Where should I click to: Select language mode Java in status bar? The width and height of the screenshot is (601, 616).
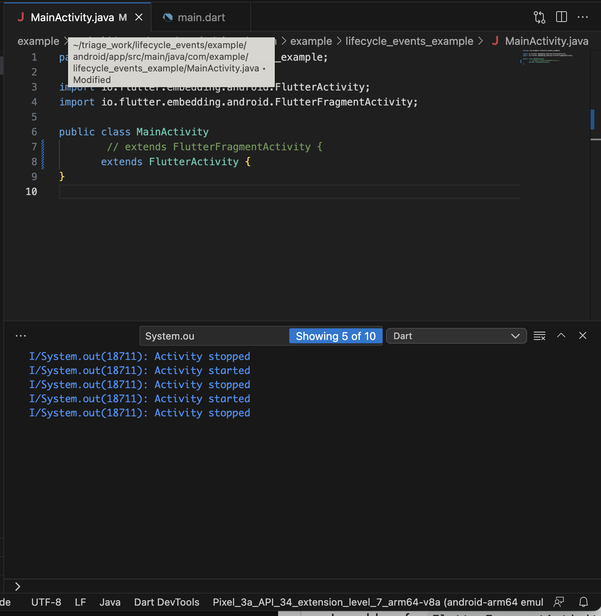[110, 602]
